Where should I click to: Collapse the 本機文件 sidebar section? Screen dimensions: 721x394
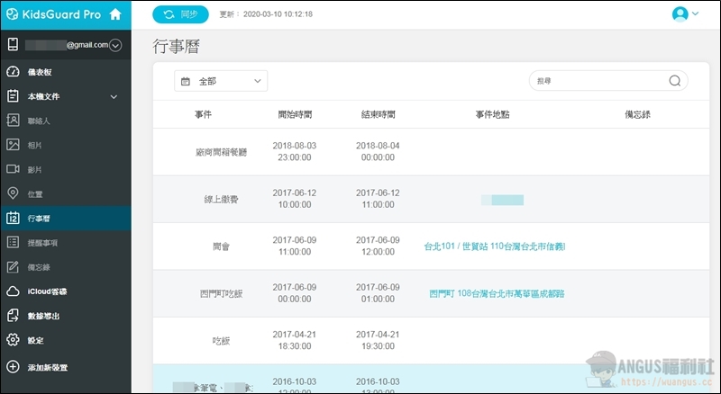tap(114, 96)
